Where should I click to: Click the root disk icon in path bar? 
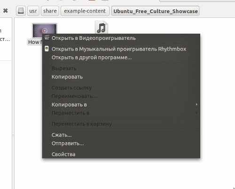click(x=21, y=11)
